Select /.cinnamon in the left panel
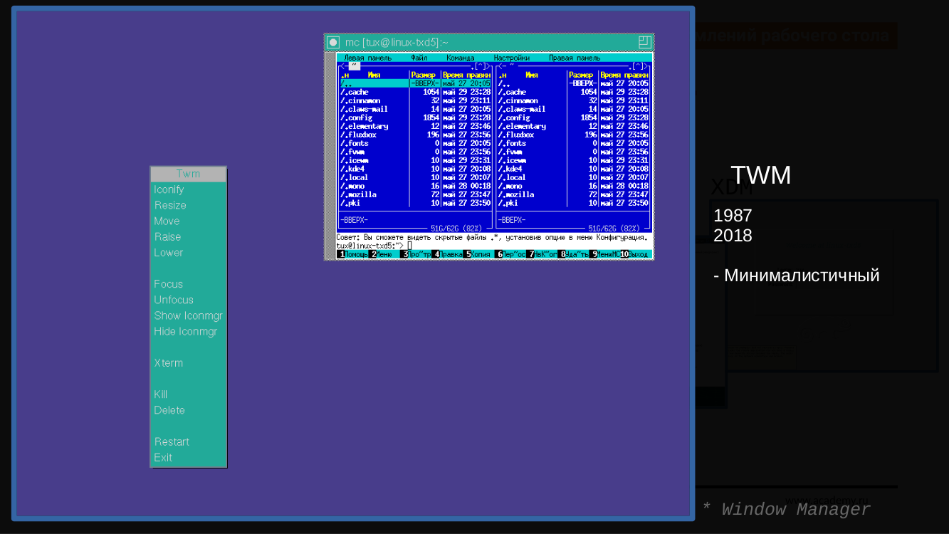The image size is (949, 534). coord(416,100)
